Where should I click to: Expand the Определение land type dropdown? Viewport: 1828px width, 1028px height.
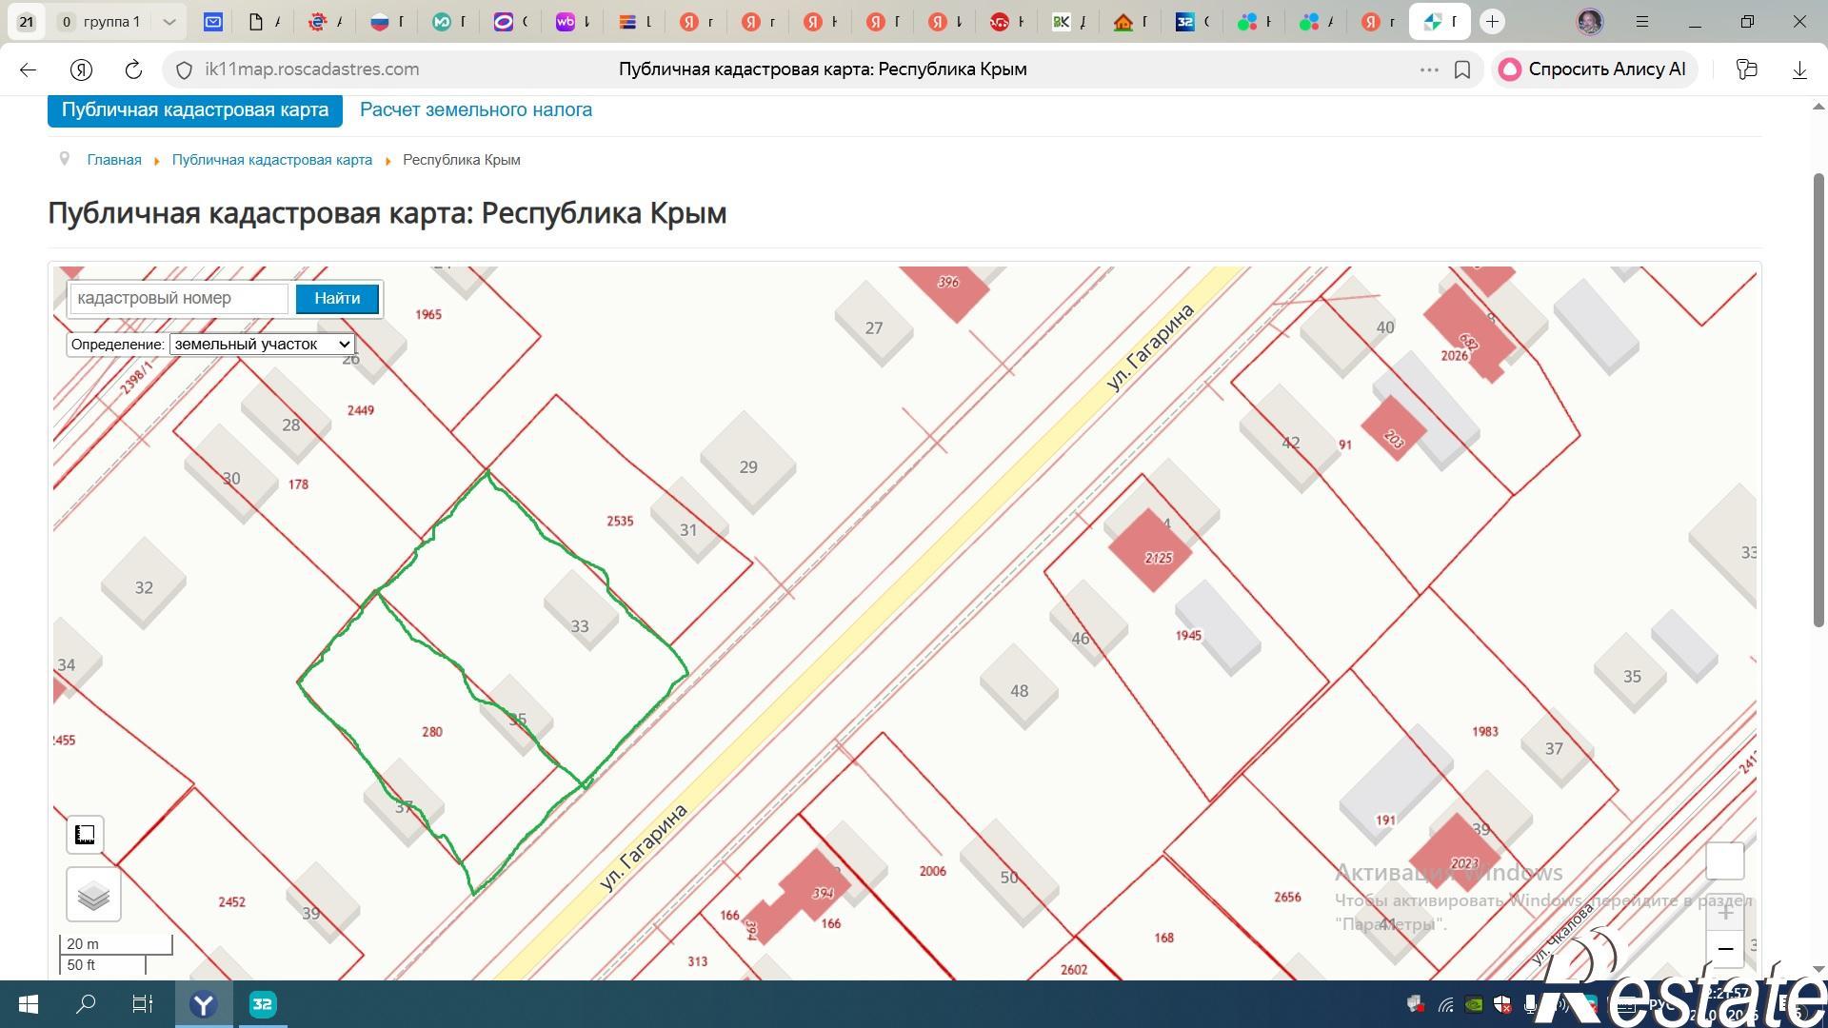click(x=262, y=344)
